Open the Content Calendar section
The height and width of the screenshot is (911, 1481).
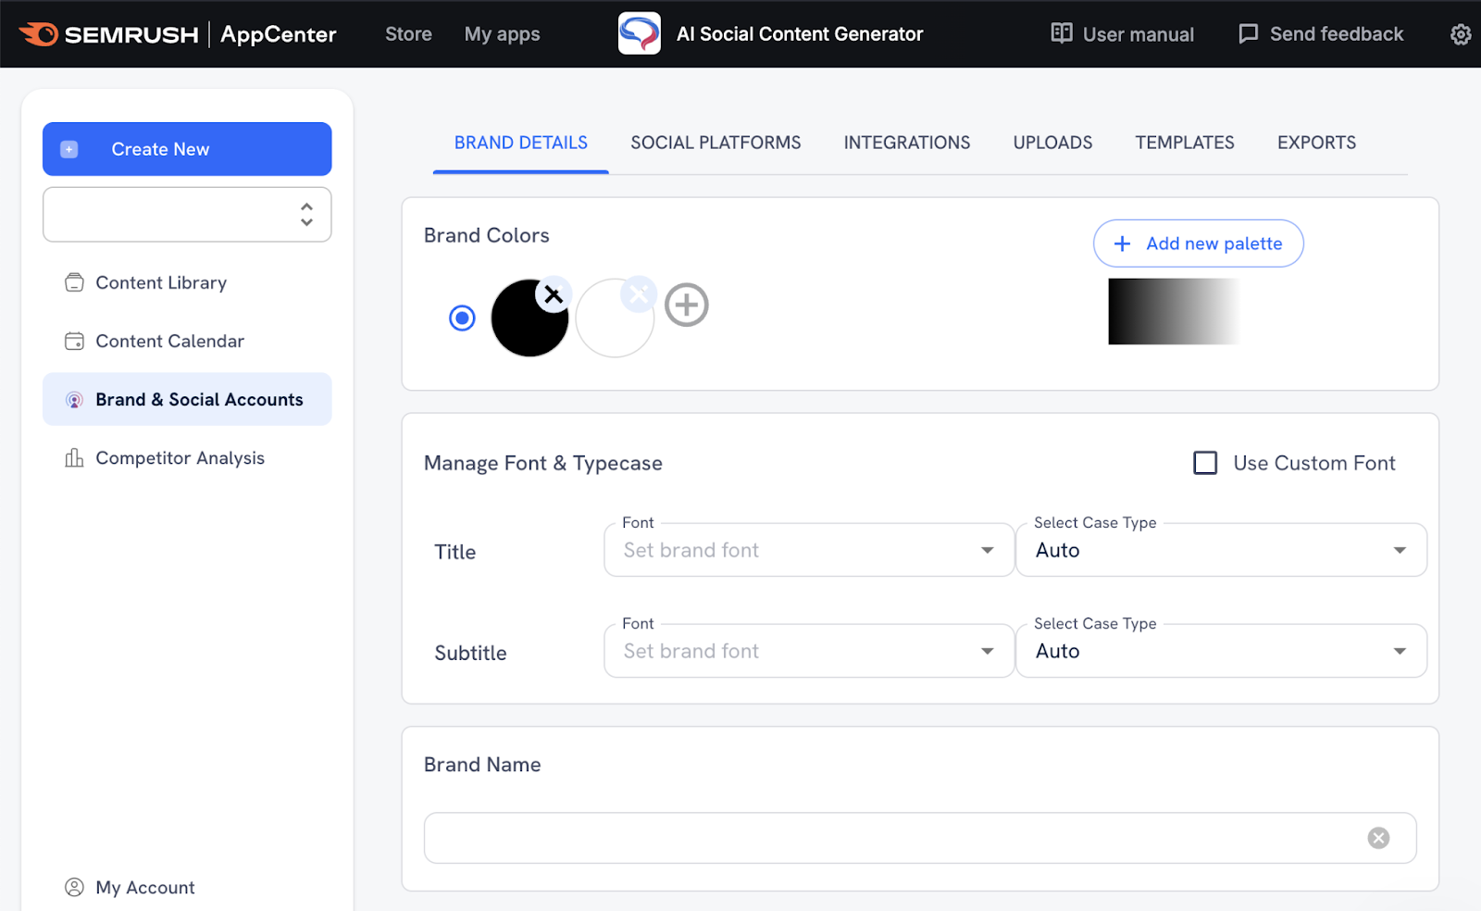coord(169,341)
